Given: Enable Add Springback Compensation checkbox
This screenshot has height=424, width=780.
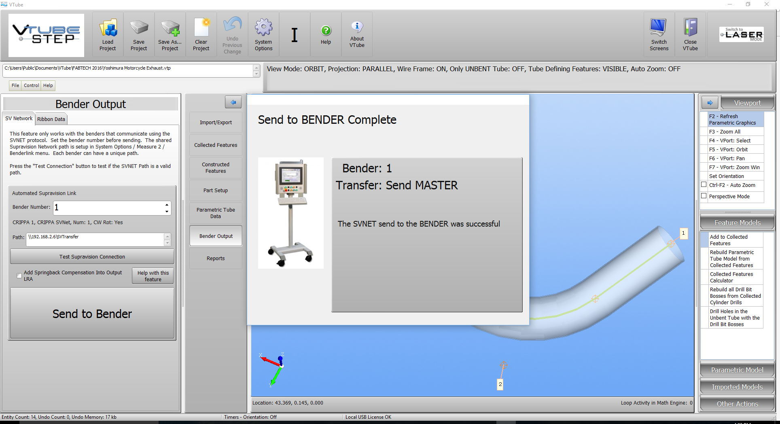Looking at the screenshot, I should [19, 276].
